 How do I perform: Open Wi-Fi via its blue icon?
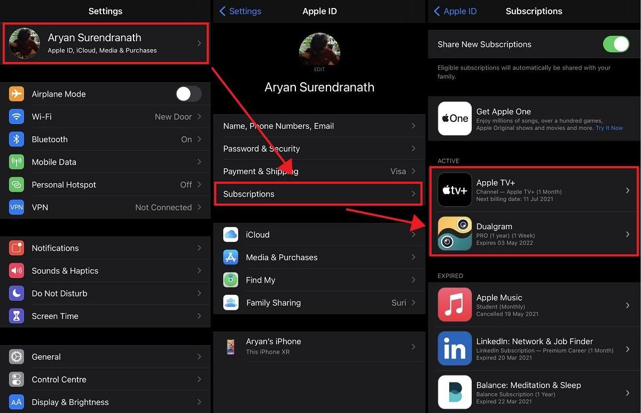pos(16,116)
